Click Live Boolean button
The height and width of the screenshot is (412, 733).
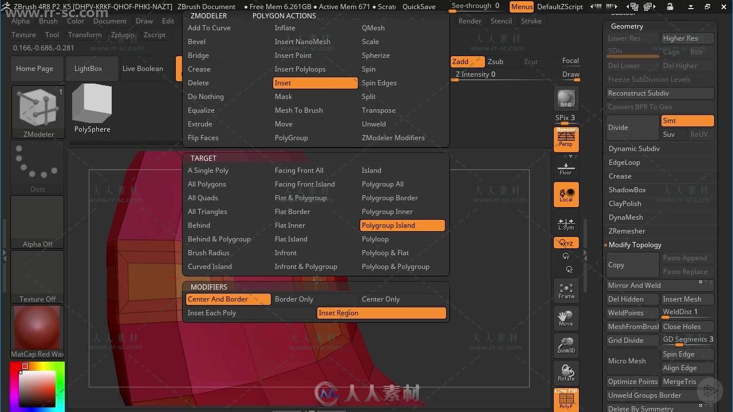point(145,69)
